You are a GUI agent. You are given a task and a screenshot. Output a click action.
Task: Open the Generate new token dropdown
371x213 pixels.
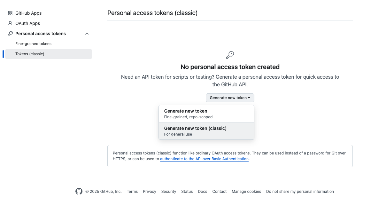(230, 98)
